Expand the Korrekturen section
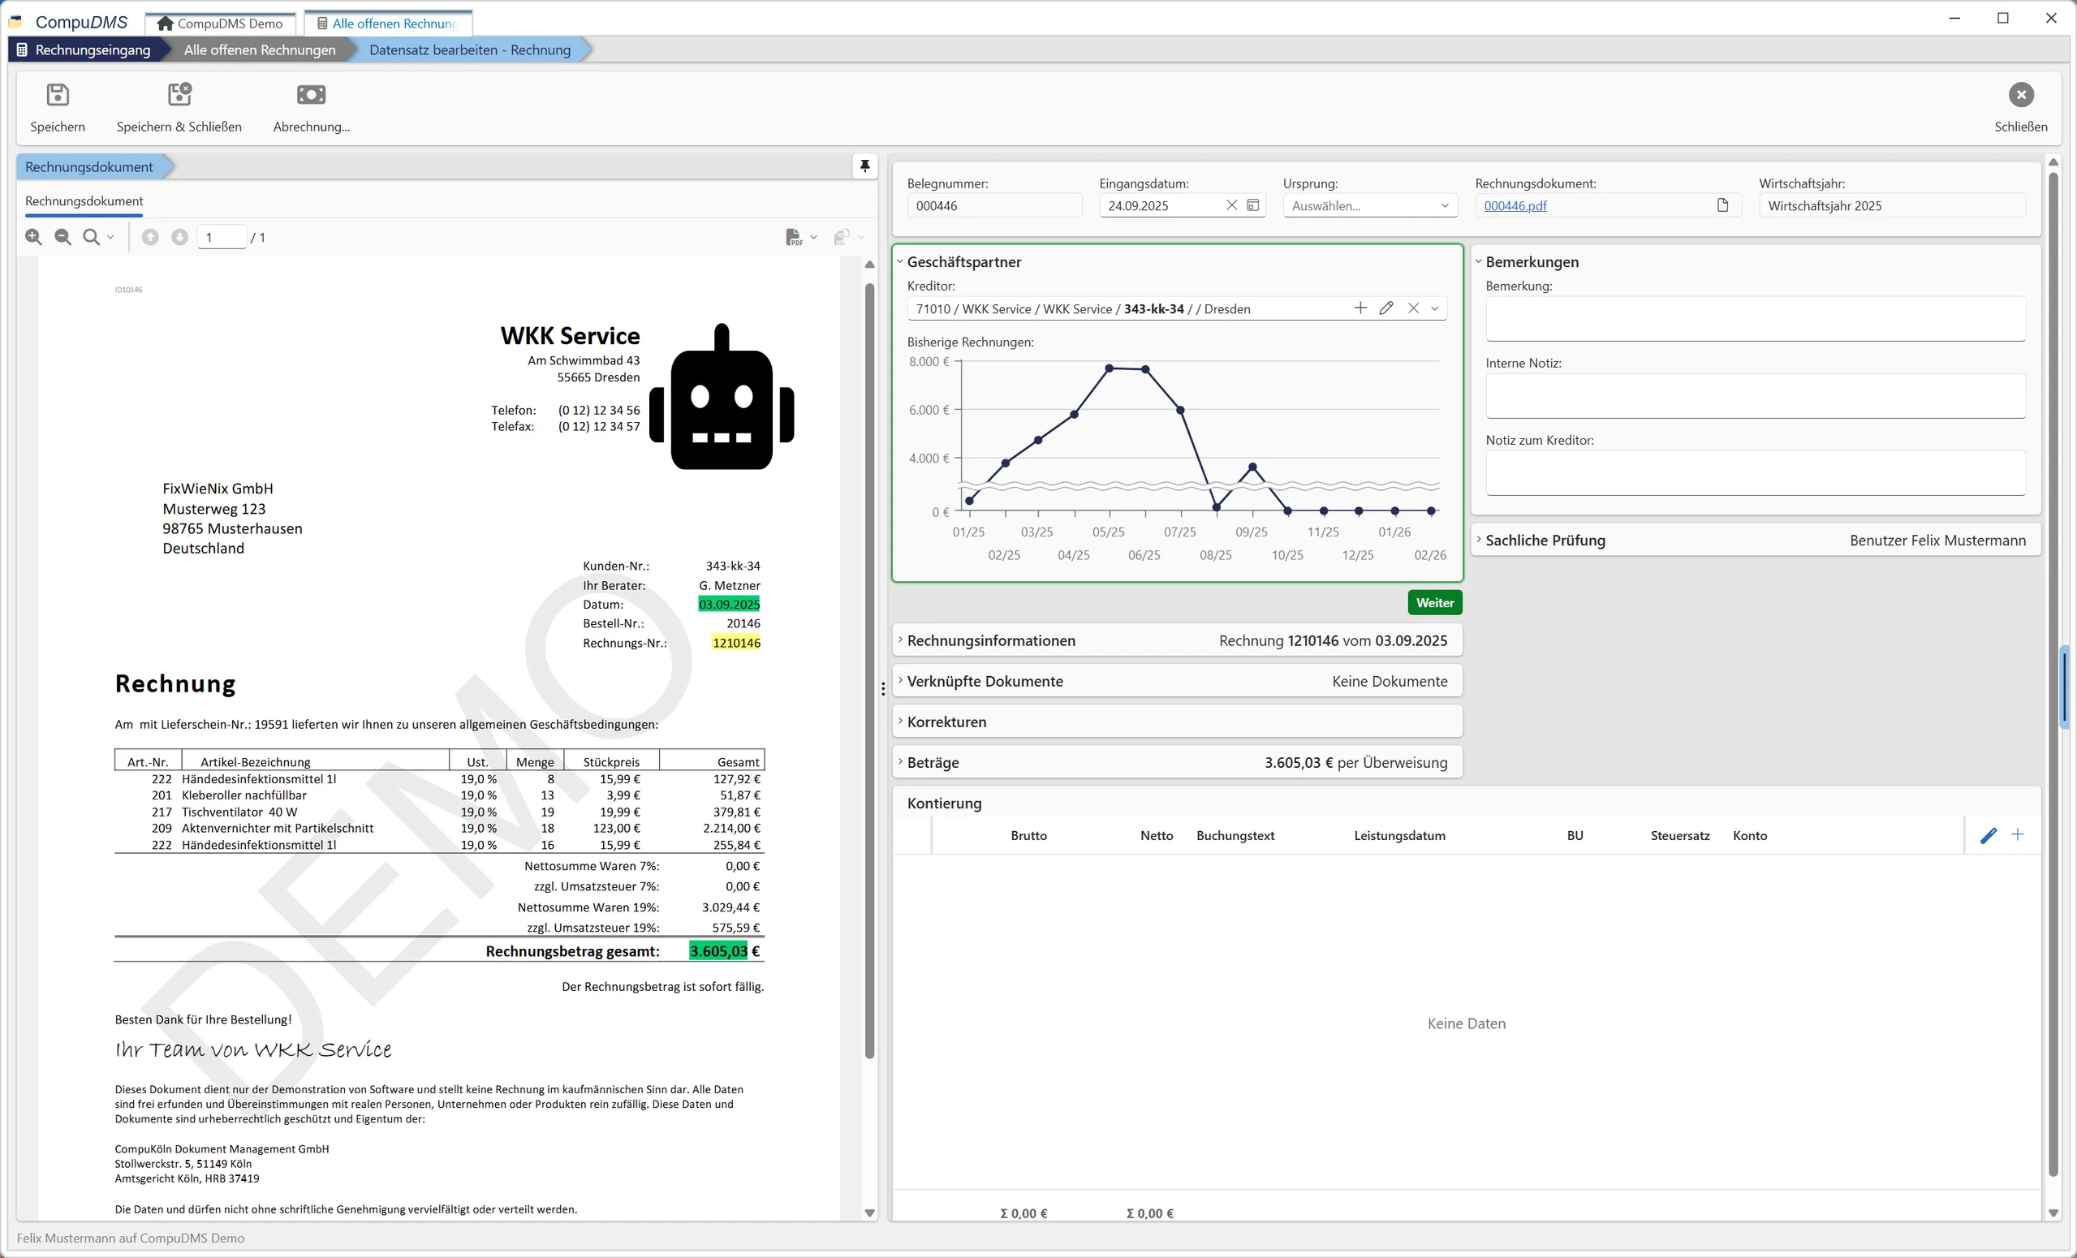The image size is (2077, 1258). tap(946, 721)
